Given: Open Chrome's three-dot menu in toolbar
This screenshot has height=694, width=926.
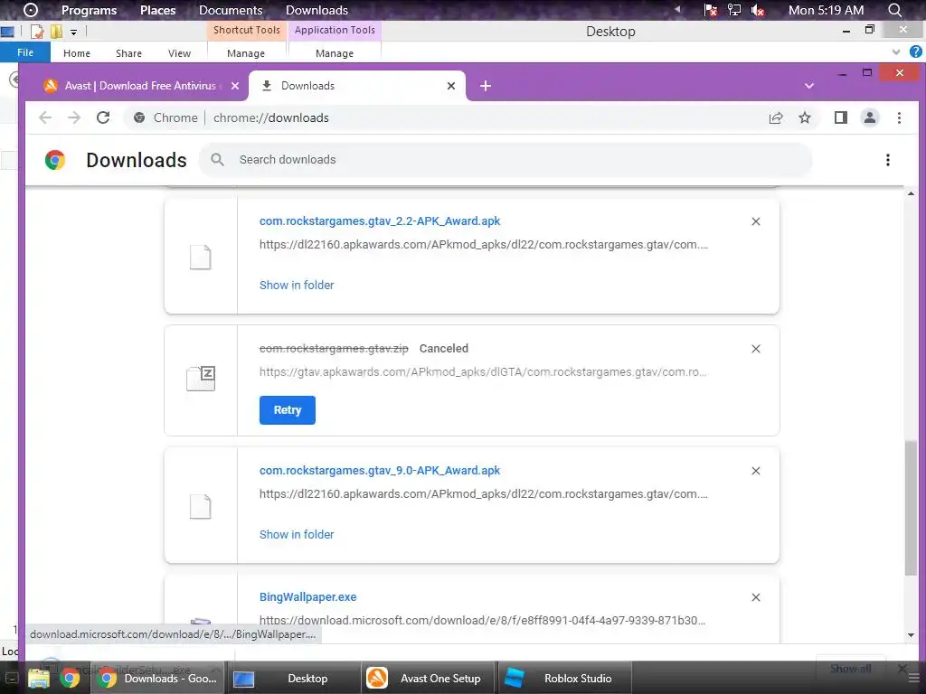Looking at the screenshot, I should tap(899, 117).
